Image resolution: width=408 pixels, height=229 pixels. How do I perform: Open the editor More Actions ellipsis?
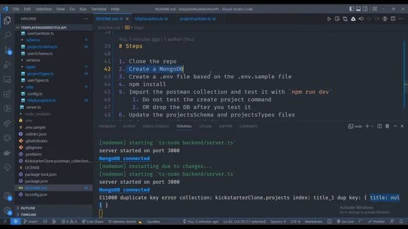[x=401, y=18]
